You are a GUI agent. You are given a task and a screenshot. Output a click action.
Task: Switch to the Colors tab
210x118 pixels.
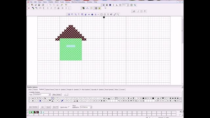coord(30,89)
